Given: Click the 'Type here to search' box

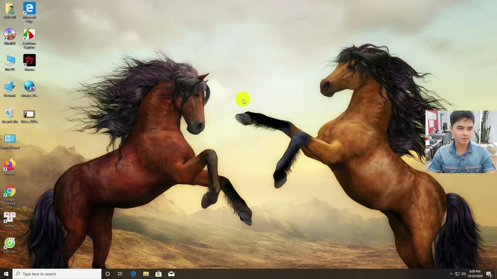Looking at the screenshot, I should pyautogui.click(x=57, y=274).
